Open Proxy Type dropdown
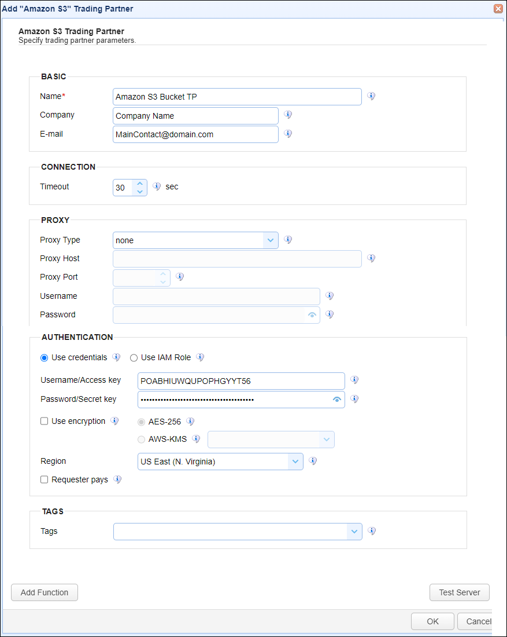This screenshot has height=637, width=507. [271, 240]
